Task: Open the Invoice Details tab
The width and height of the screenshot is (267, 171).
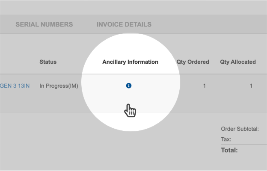Action: (x=124, y=24)
